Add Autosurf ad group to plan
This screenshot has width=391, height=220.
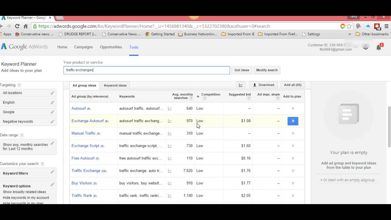293,108
